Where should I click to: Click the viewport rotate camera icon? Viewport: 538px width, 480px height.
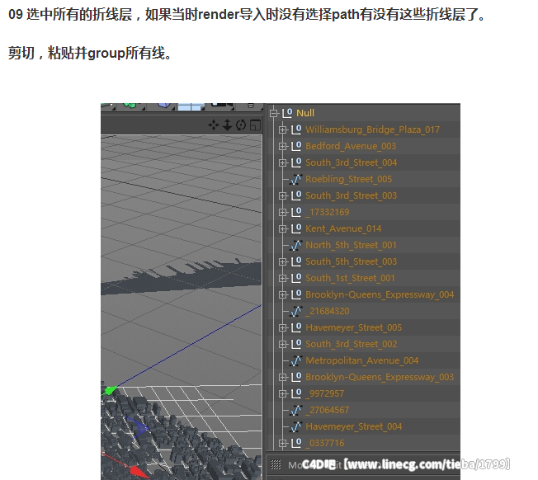pyautogui.click(x=241, y=125)
